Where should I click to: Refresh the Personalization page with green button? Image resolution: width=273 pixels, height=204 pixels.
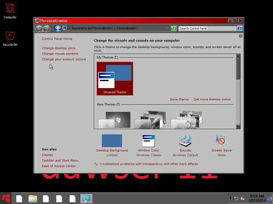click(x=174, y=28)
